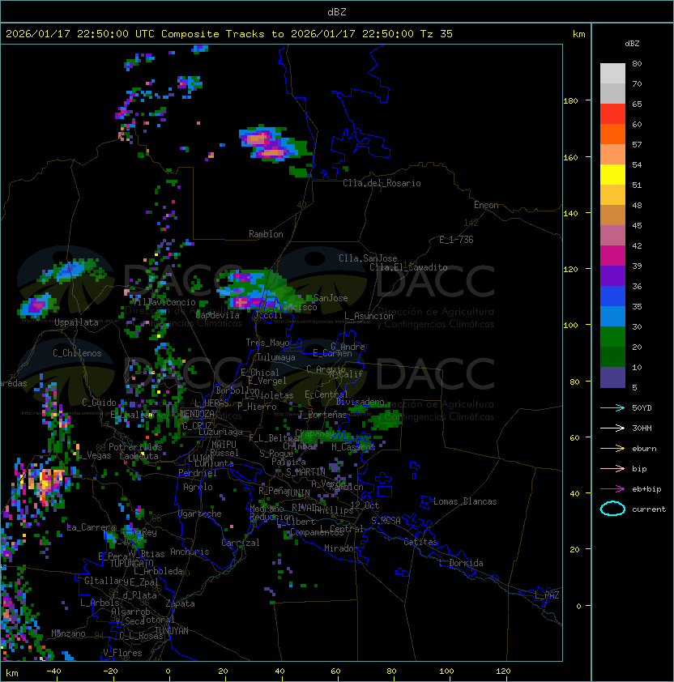Click the 'dBZ' heading above the color scale
This screenshot has width=674, height=682.
click(632, 44)
